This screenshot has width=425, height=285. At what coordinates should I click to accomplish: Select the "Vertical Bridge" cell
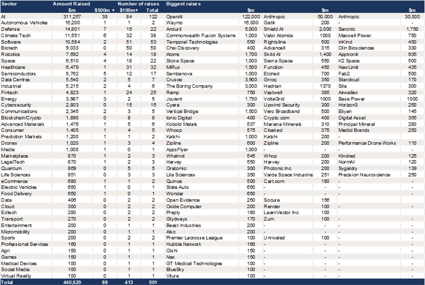[182, 111]
